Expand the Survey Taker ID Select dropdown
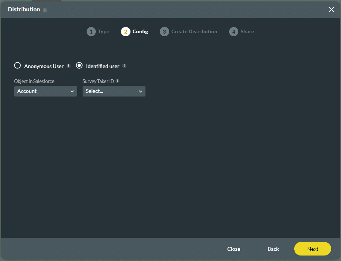This screenshot has height=261, width=341. [114, 91]
